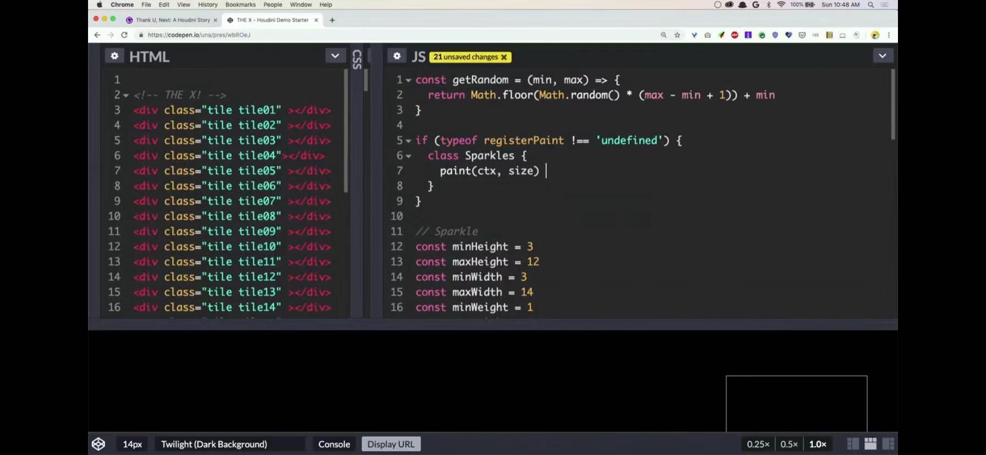986x455 pixels.
Task: Reload the CodePen page
Action: [x=124, y=35]
